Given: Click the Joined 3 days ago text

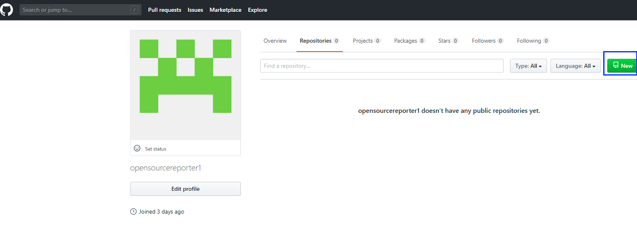Looking at the screenshot, I should (161, 212).
